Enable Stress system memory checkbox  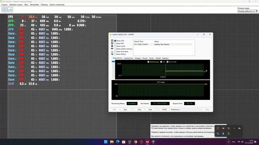coord(115,49)
